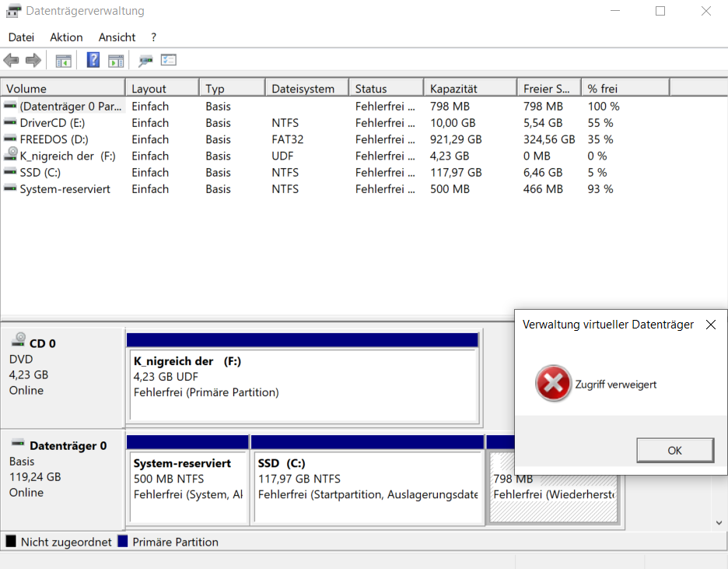Open the Ansicht menu
The width and height of the screenshot is (728, 569).
coord(117,37)
